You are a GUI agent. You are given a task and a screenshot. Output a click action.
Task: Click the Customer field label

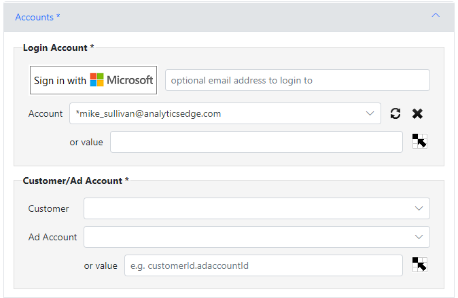point(48,208)
